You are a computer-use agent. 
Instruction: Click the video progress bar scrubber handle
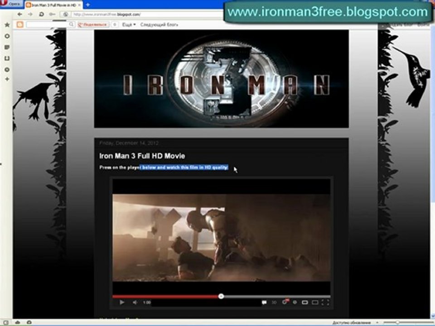221,296
